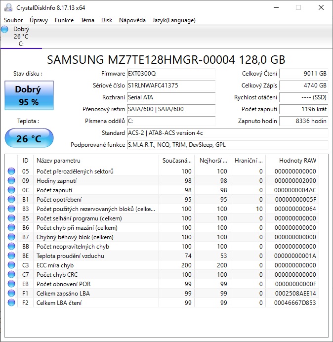Image resolution: width=333 pixels, height=342 pixels.
Task: Click status orb for attribute B1
Action: coord(11,199)
